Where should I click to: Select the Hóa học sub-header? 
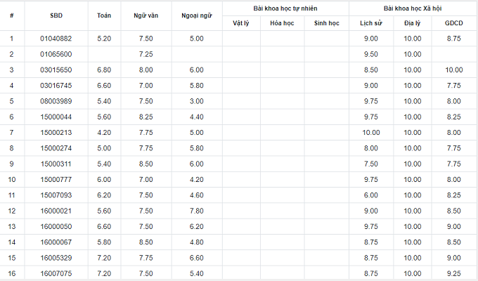(282, 23)
